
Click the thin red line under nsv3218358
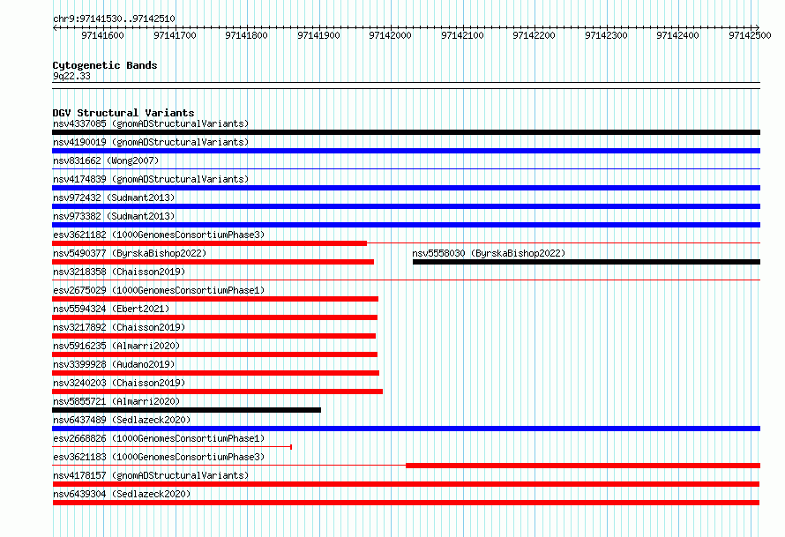[x=406, y=280]
